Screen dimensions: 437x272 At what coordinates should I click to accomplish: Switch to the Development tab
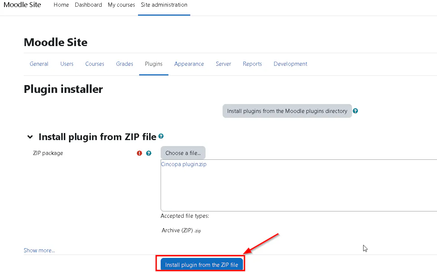[290, 64]
